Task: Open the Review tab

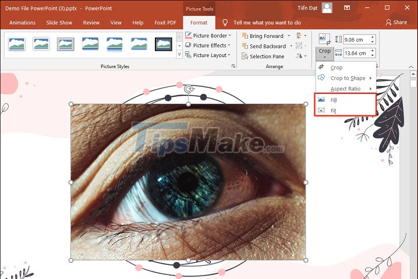Action: click(91, 23)
